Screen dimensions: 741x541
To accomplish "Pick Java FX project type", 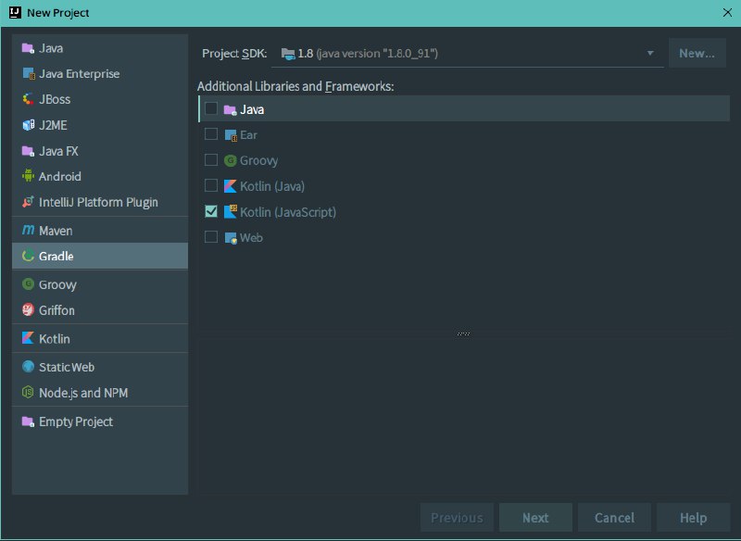I will (x=100, y=151).
